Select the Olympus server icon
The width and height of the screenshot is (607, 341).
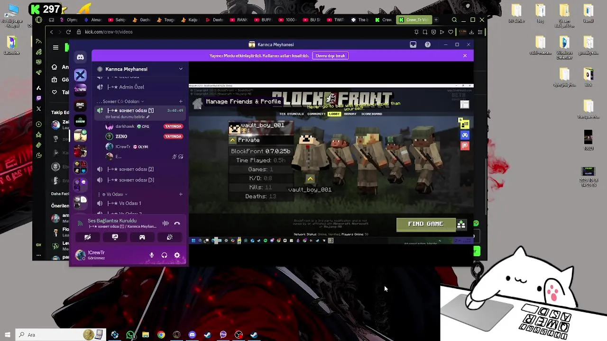coord(80,90)
